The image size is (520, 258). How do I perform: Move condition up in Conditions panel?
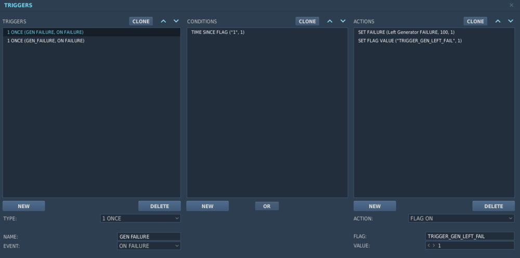point(330,21)
